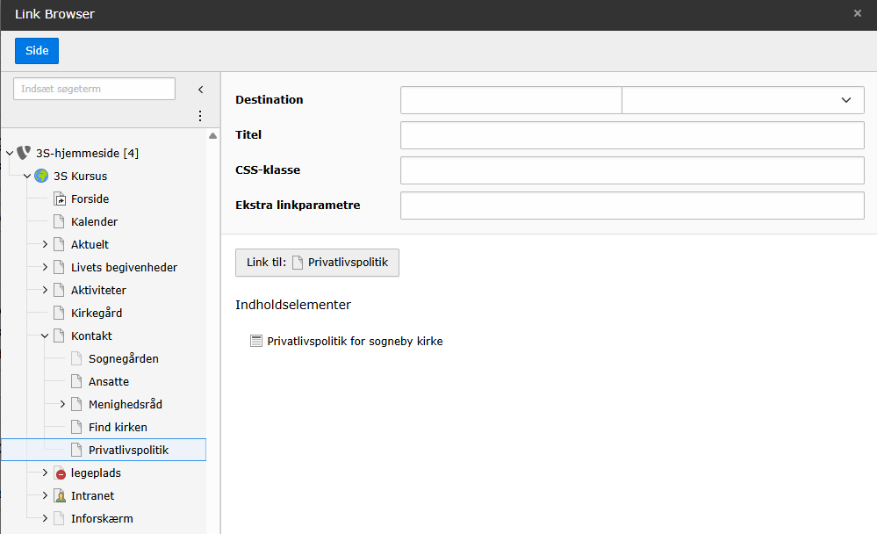877x534 pixels.
Task: Click the page icon beside Kalender
Action: [x=60, y=222]
